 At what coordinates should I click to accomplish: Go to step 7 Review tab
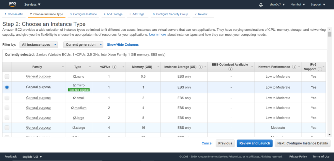pyautogui.click(x=201, y=14)
